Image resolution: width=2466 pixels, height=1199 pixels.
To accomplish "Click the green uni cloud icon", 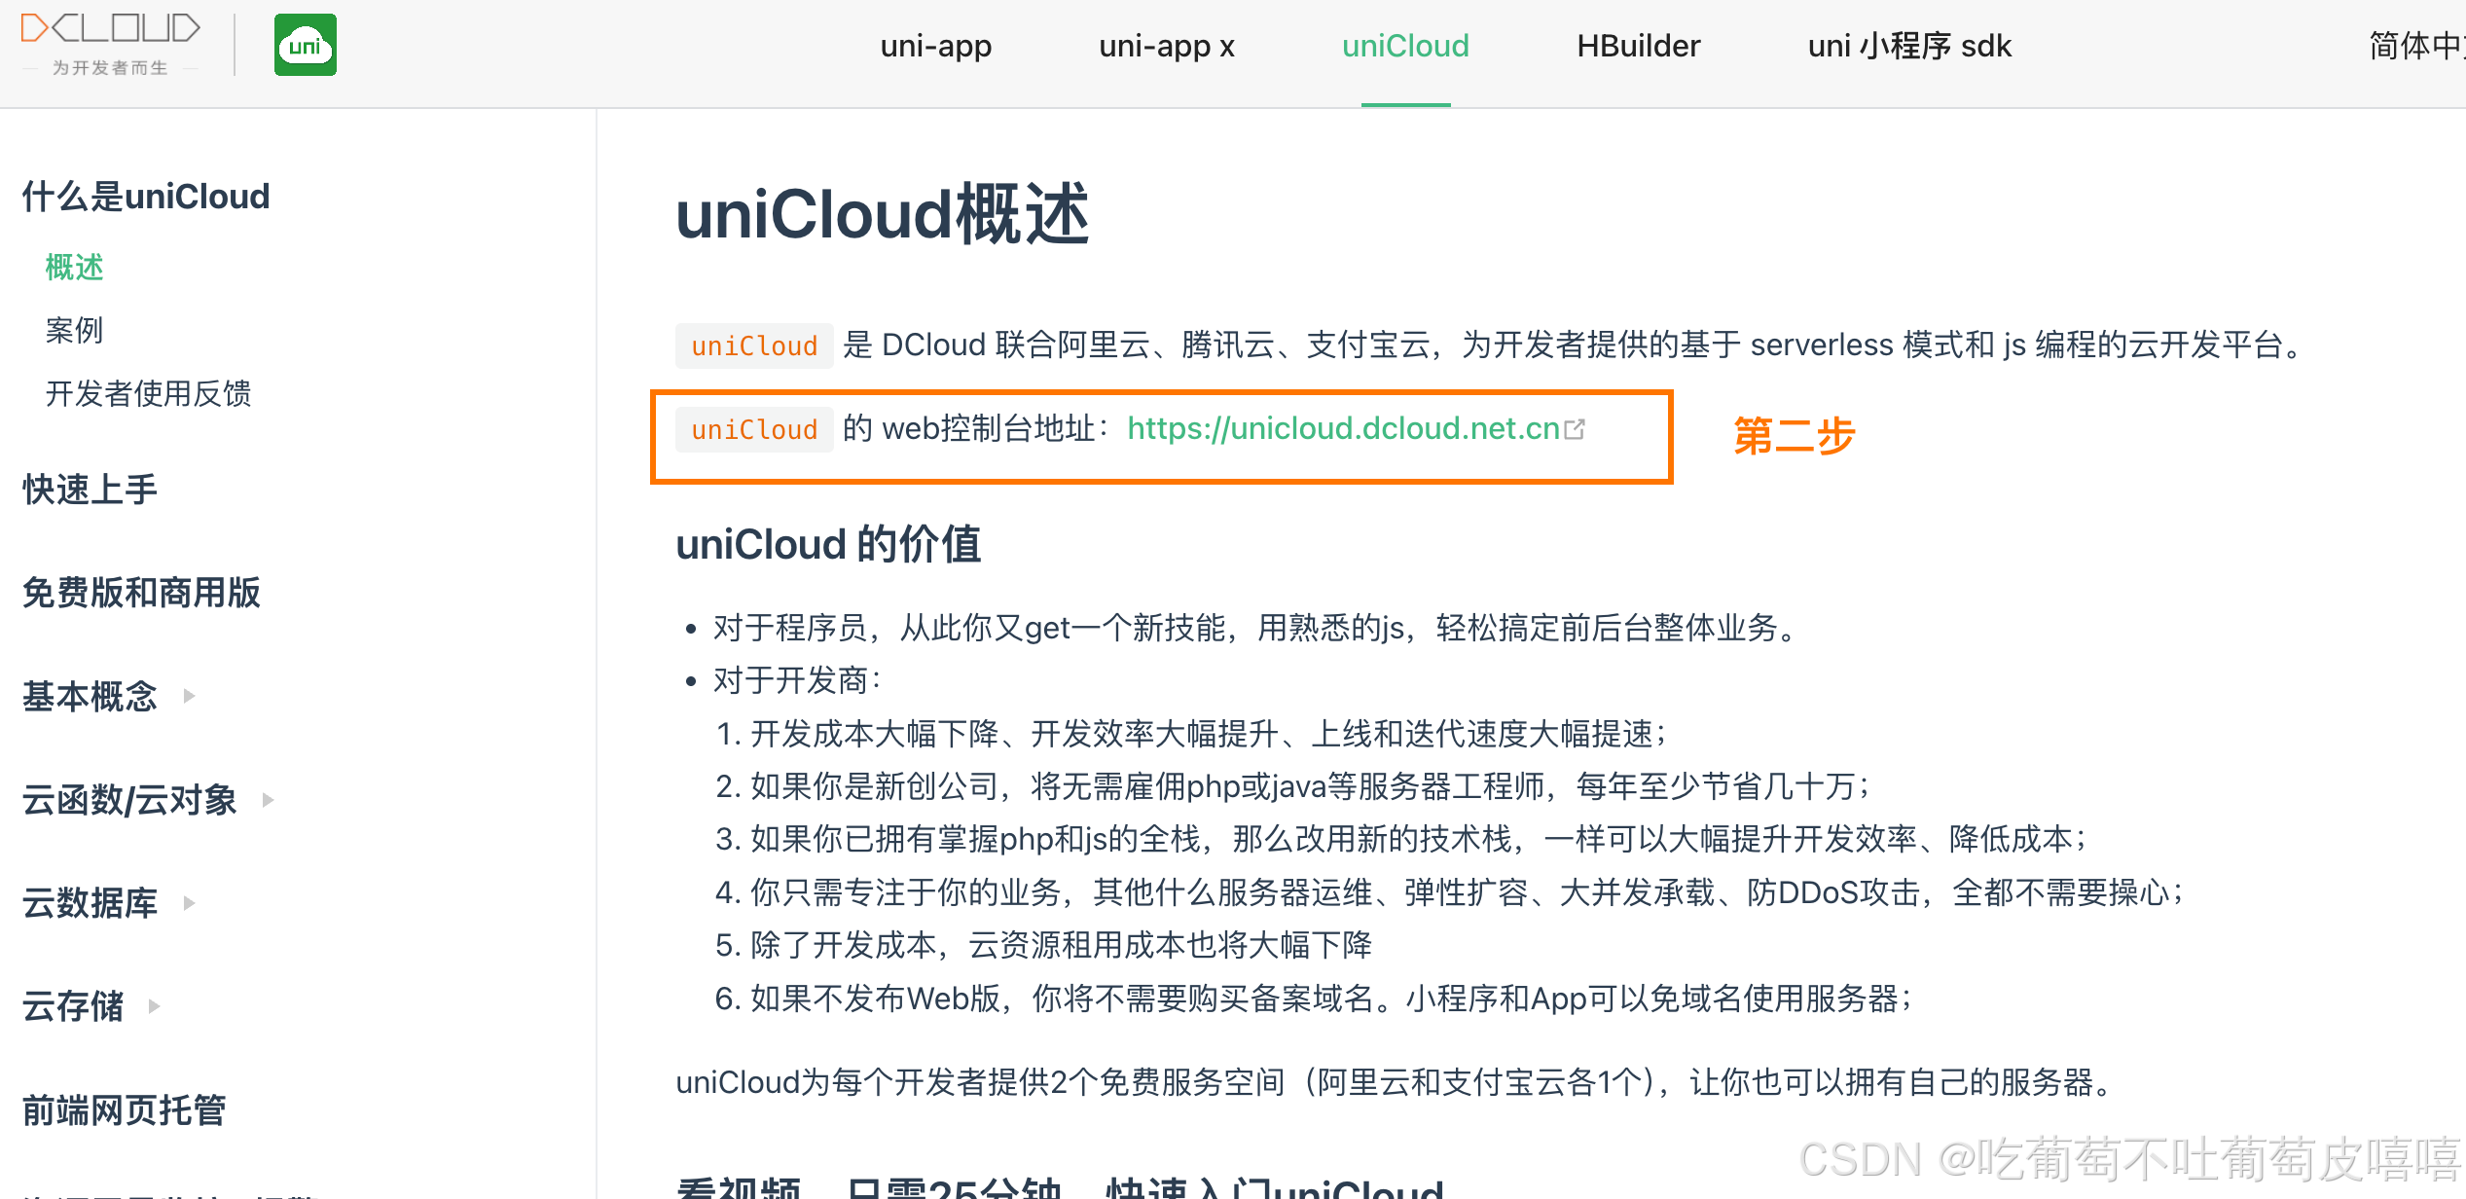I will (x=305, y=45).
